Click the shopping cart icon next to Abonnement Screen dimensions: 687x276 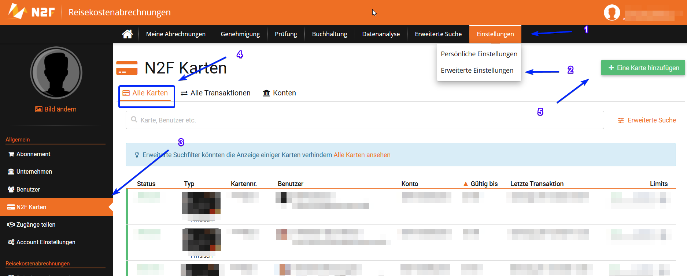11,154
